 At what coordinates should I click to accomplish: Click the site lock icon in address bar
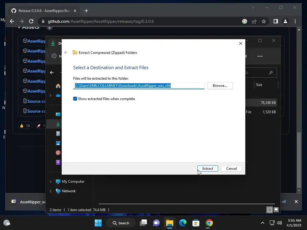[x=43, y=21]
